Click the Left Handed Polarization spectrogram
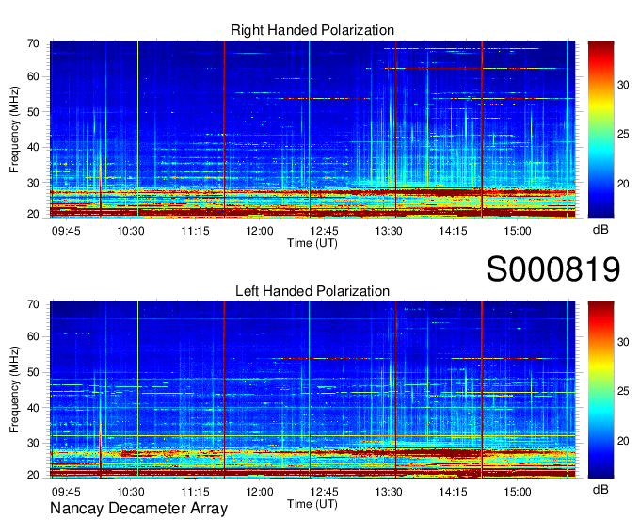The width and height of the screenshot is (640, 520). click(312, 390)
